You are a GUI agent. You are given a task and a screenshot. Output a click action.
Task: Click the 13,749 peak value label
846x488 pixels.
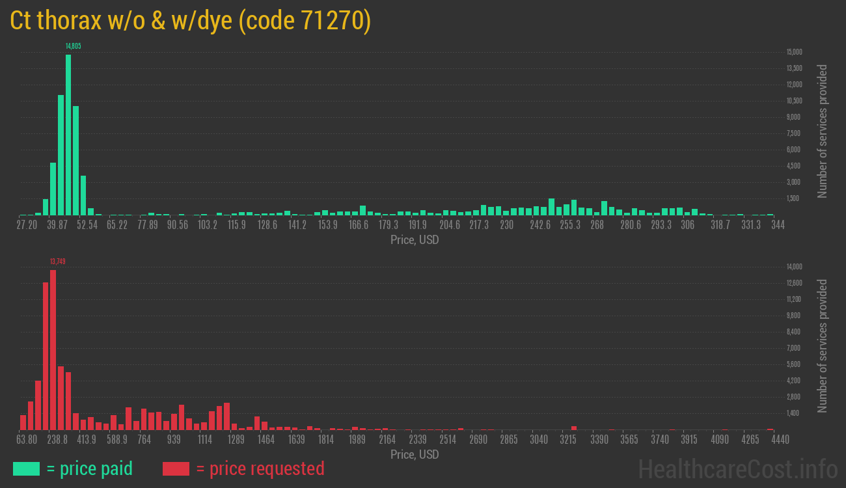tap(57, 262)
